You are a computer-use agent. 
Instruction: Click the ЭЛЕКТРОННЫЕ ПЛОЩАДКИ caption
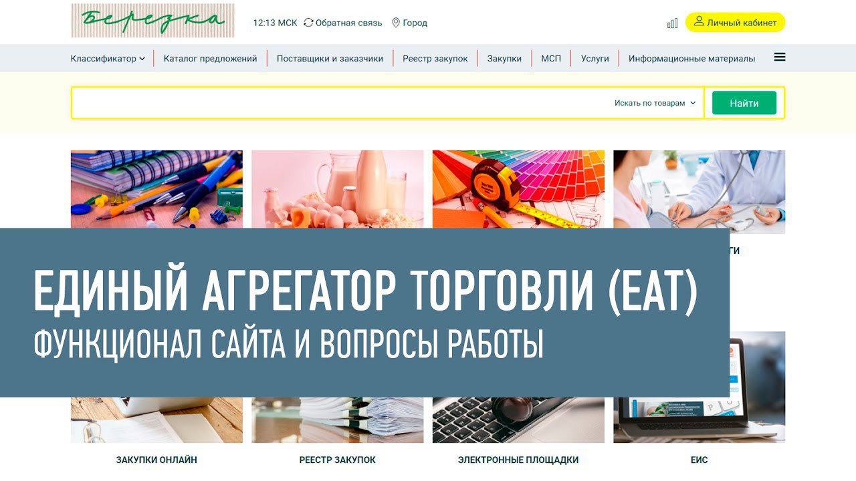(518, 460)
